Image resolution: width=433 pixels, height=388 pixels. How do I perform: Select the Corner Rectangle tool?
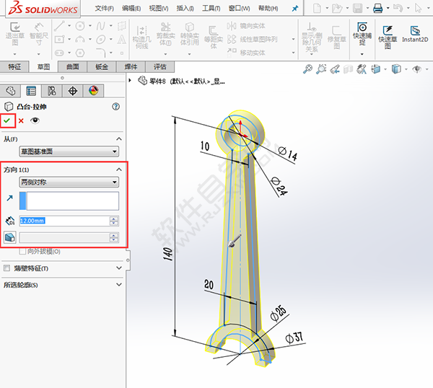click(59, 40)
